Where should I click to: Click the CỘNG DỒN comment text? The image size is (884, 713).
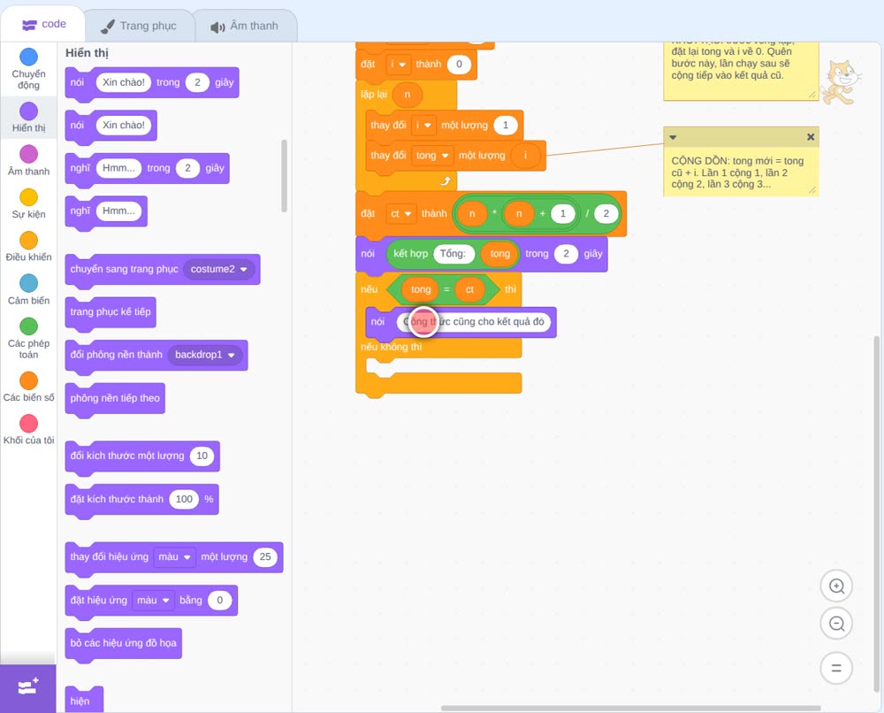pyautogui.click(x=737, y=172)
